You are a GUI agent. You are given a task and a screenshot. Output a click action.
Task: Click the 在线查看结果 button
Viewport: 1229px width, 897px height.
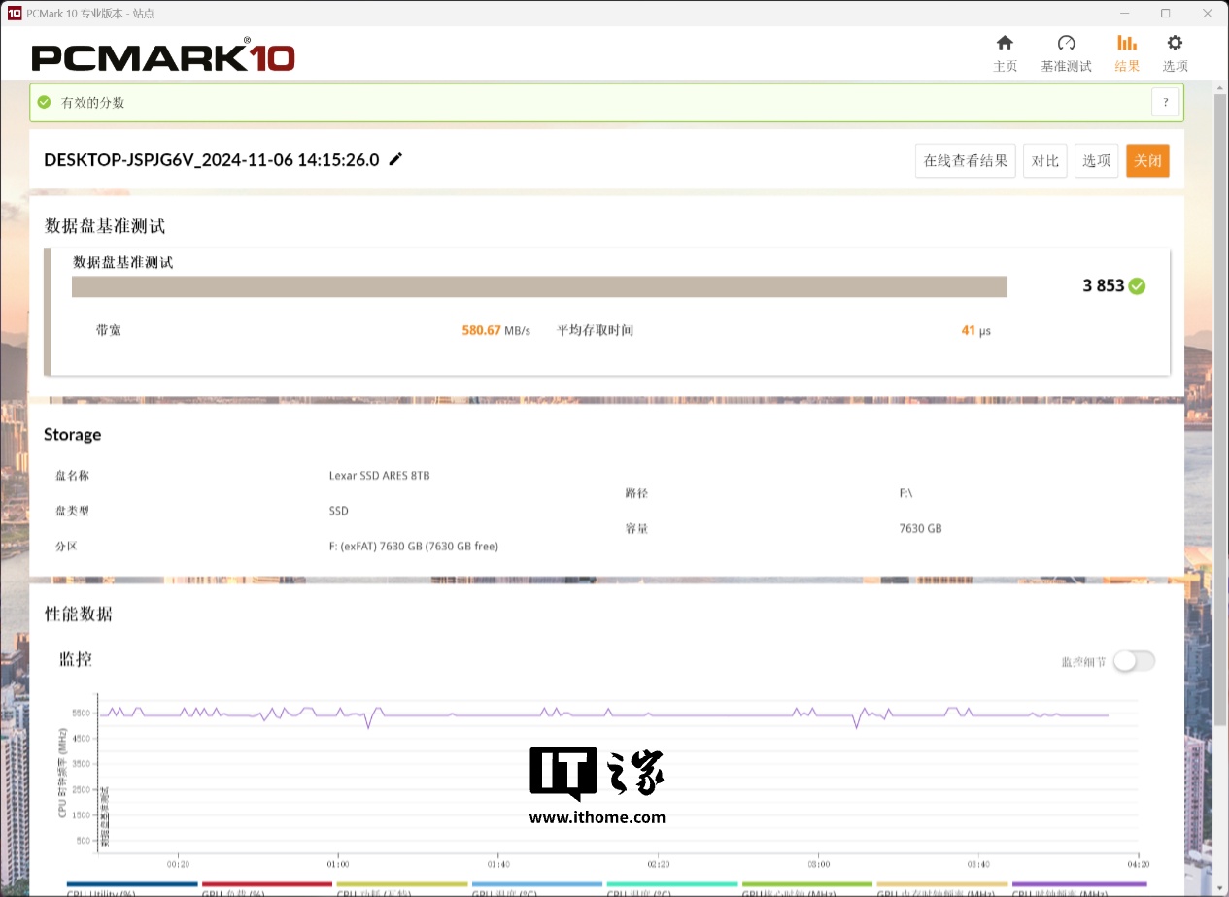click(x=965, y=161)
